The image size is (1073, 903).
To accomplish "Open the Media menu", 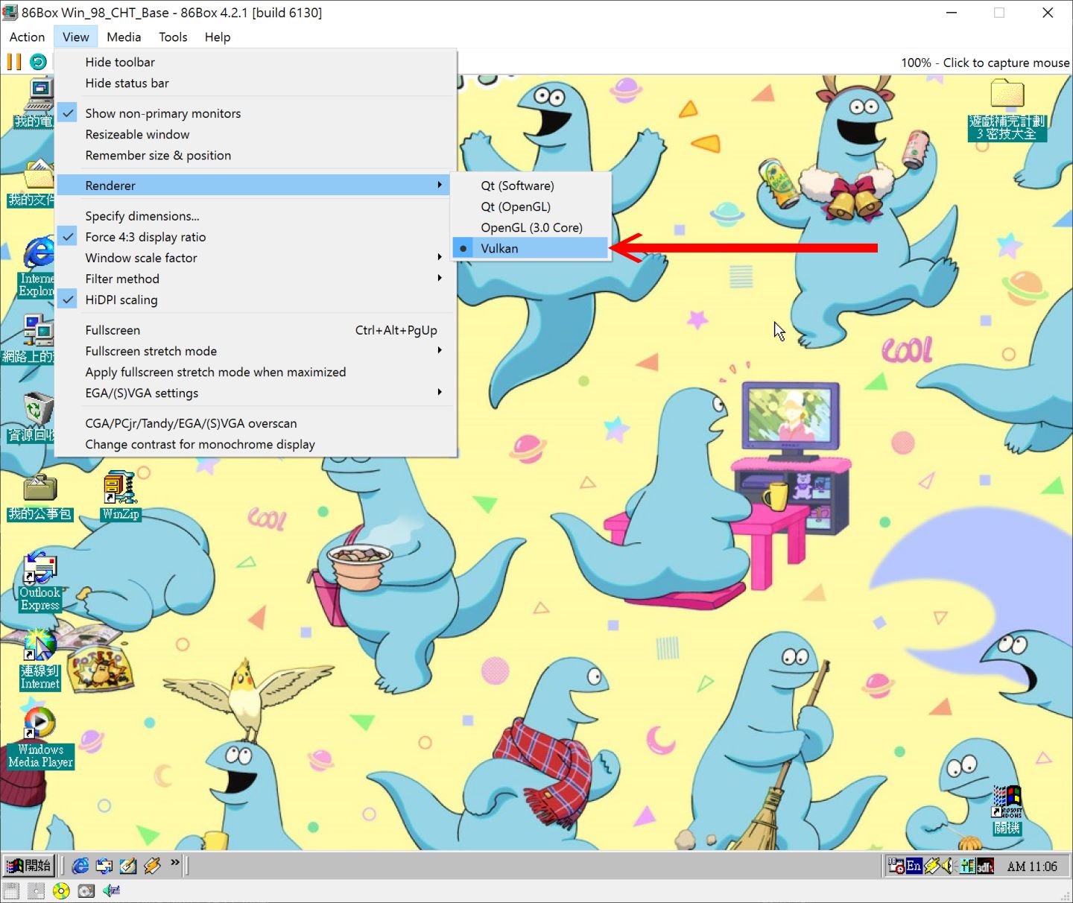I will click(124, 37).
